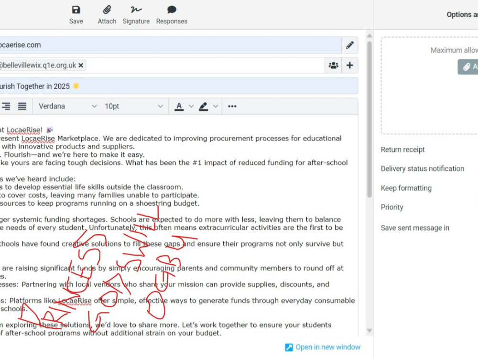Image resolution: width=478 pixels, height=358 pixels.
Task: Open the Signature tool
Action: tap(136, 15)
